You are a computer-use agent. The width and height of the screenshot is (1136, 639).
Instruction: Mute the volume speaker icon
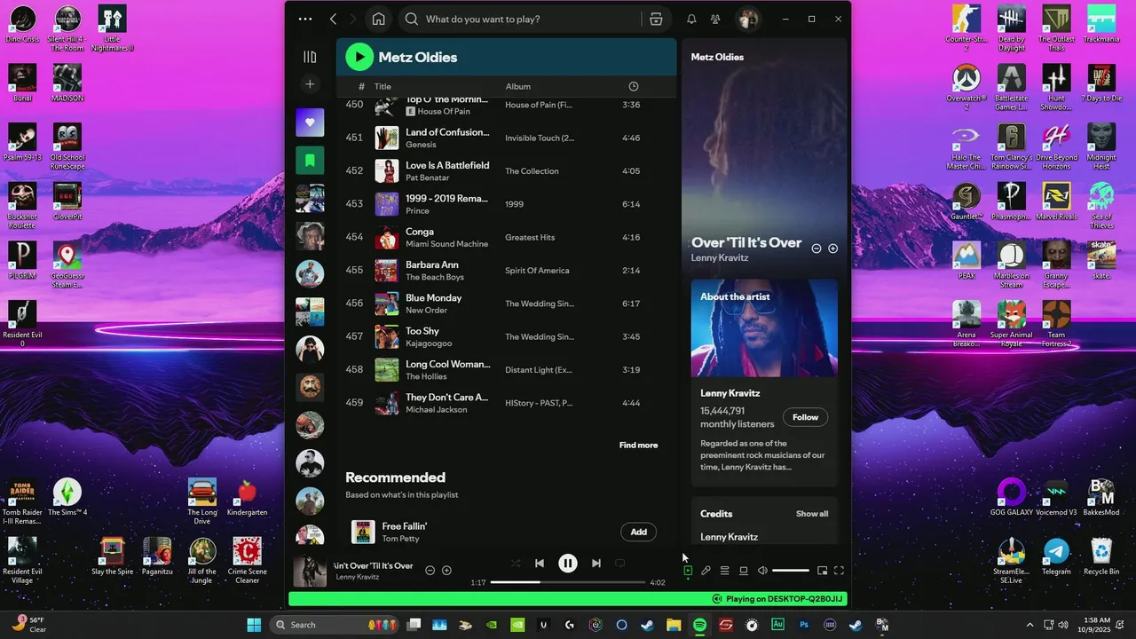[762, 571]
